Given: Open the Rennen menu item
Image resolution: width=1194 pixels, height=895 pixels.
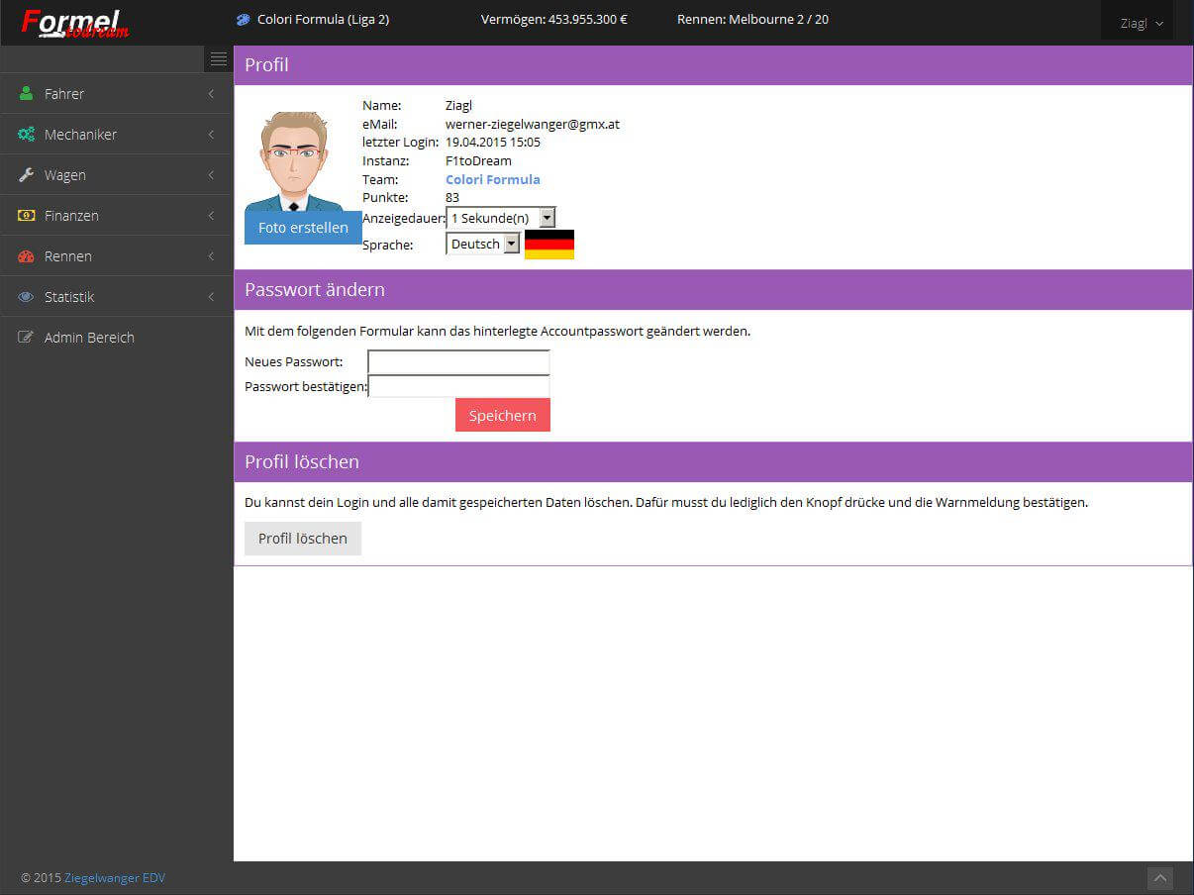Looking at the screenshot, I should (116, 256).
